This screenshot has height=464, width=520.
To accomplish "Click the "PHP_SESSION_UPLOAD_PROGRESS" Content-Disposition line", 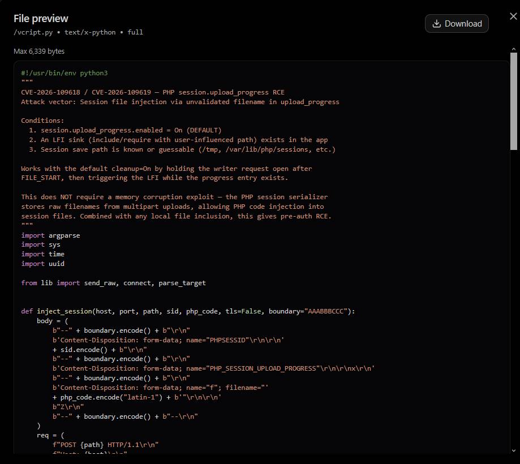I will pyautogui.click(x=213, y=368).
